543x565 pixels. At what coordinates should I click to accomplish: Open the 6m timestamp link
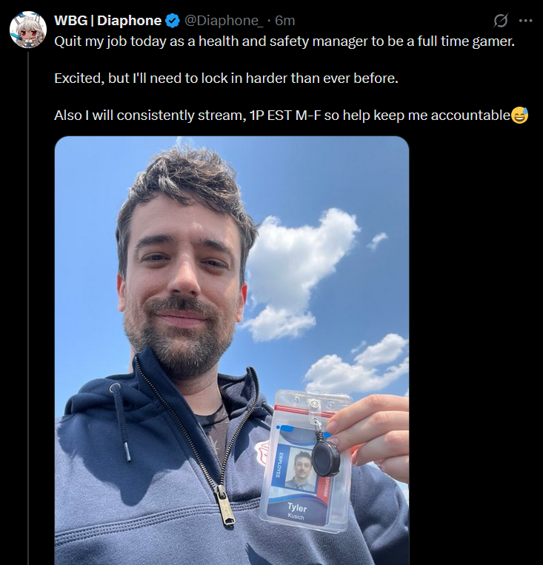pos(285,21)
